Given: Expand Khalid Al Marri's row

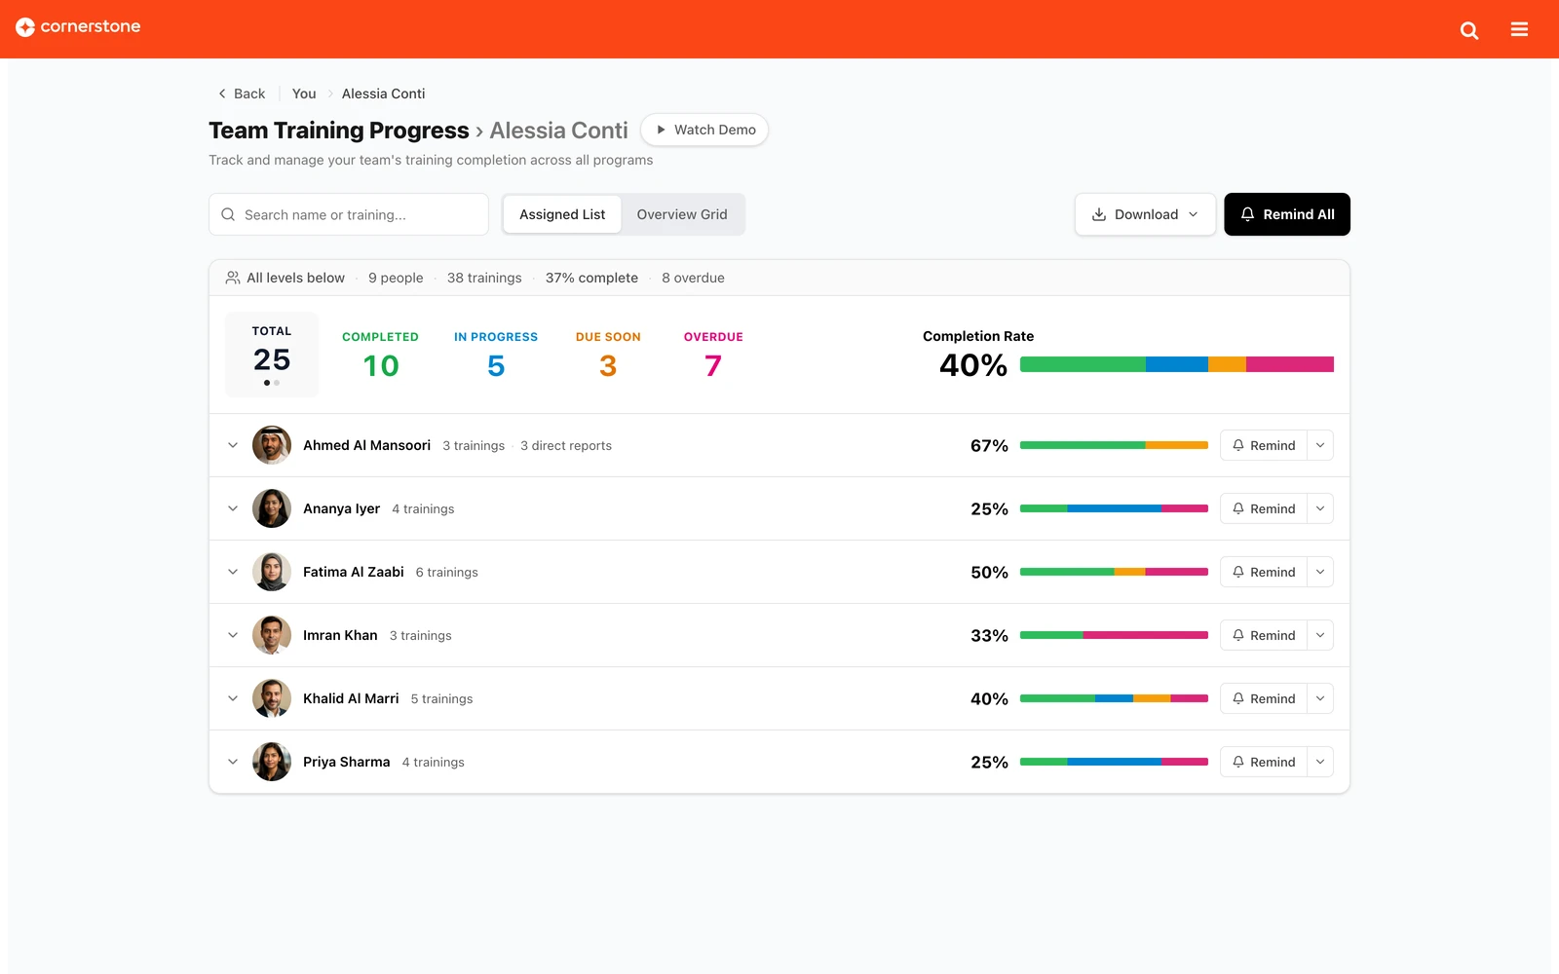Looking at the screenshot, I should click(x=233, y=698).
